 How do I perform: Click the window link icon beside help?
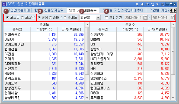click(x=152, y=4)
